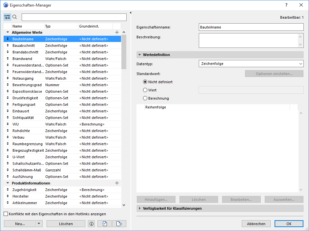Expand Verfügbarkeit für Klassifizierungen section
The width and height of the screenshot is (309, 231).
(139, 208)
